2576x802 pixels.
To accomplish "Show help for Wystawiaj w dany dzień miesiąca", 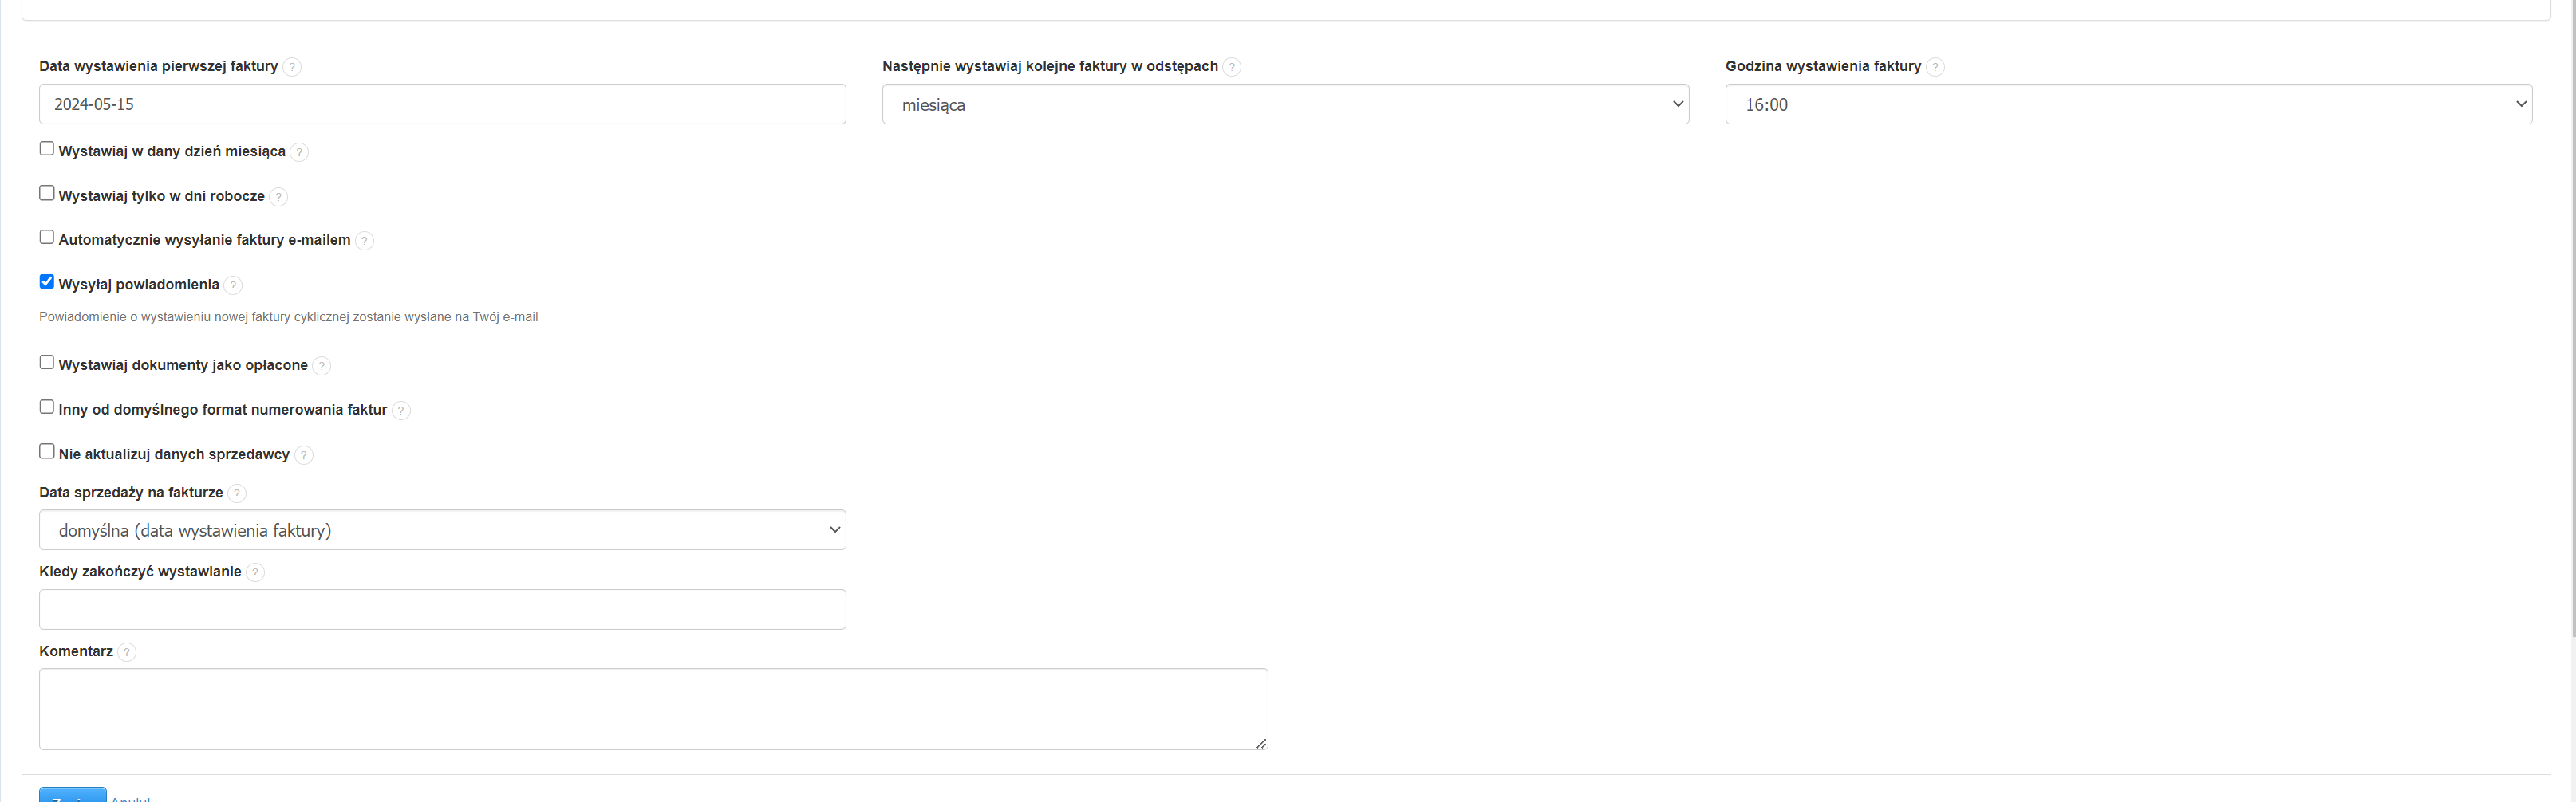I will [x=299, y=151].
